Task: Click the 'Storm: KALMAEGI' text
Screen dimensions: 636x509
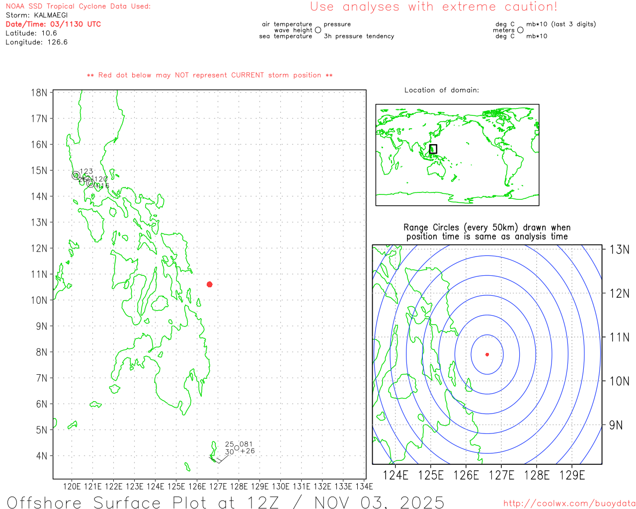Action: pyautogui.click(x=37, y=15)
